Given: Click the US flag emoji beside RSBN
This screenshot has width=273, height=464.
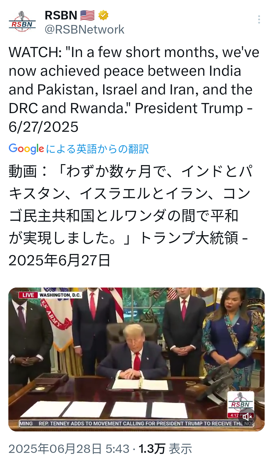Looking at the screenshot, I should point(87,15).
